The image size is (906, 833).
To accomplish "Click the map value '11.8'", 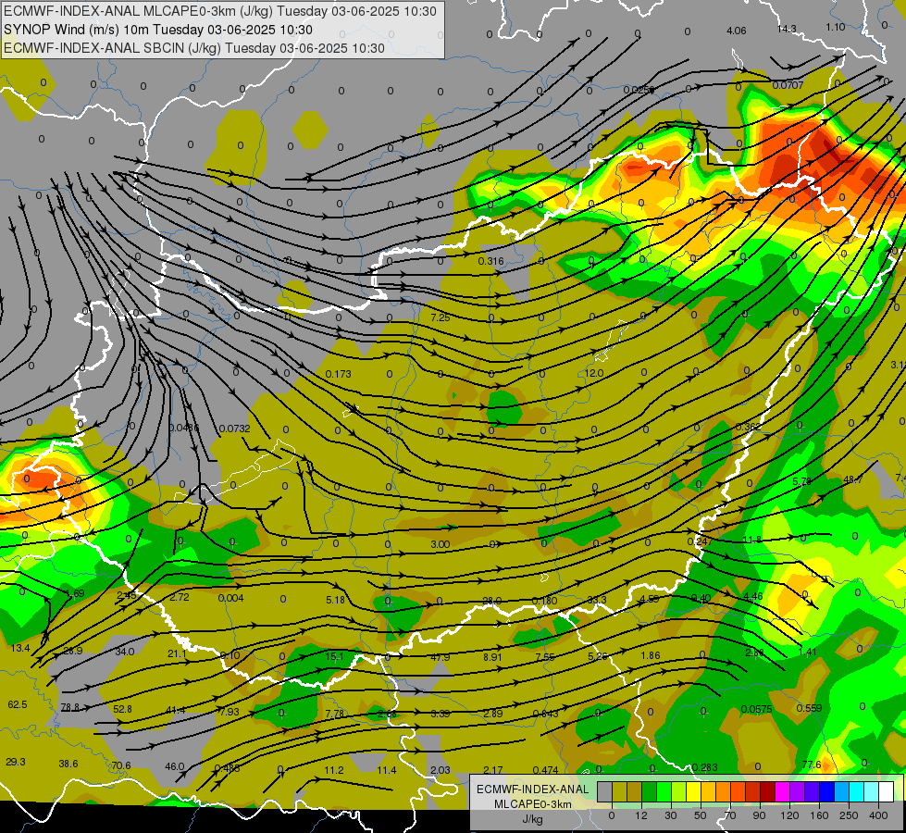I will tap(752, 540).
